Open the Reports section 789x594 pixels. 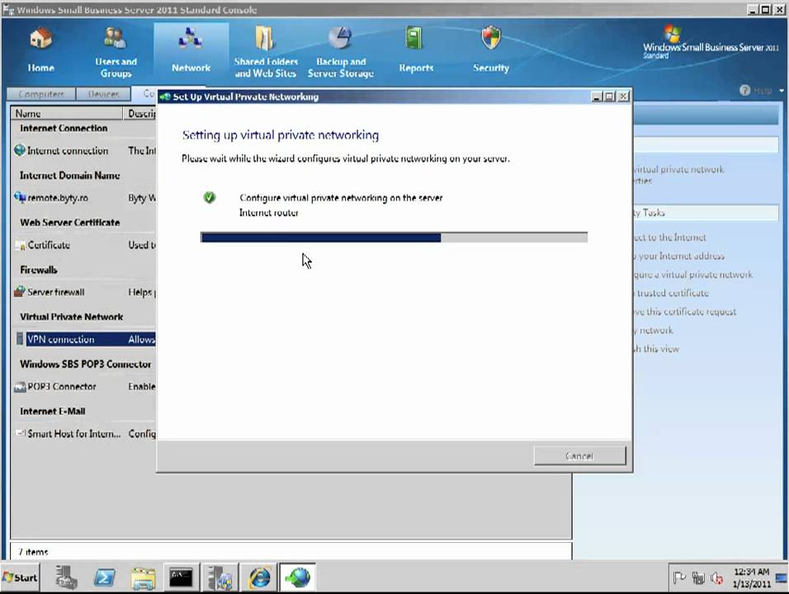pos(416,50)
